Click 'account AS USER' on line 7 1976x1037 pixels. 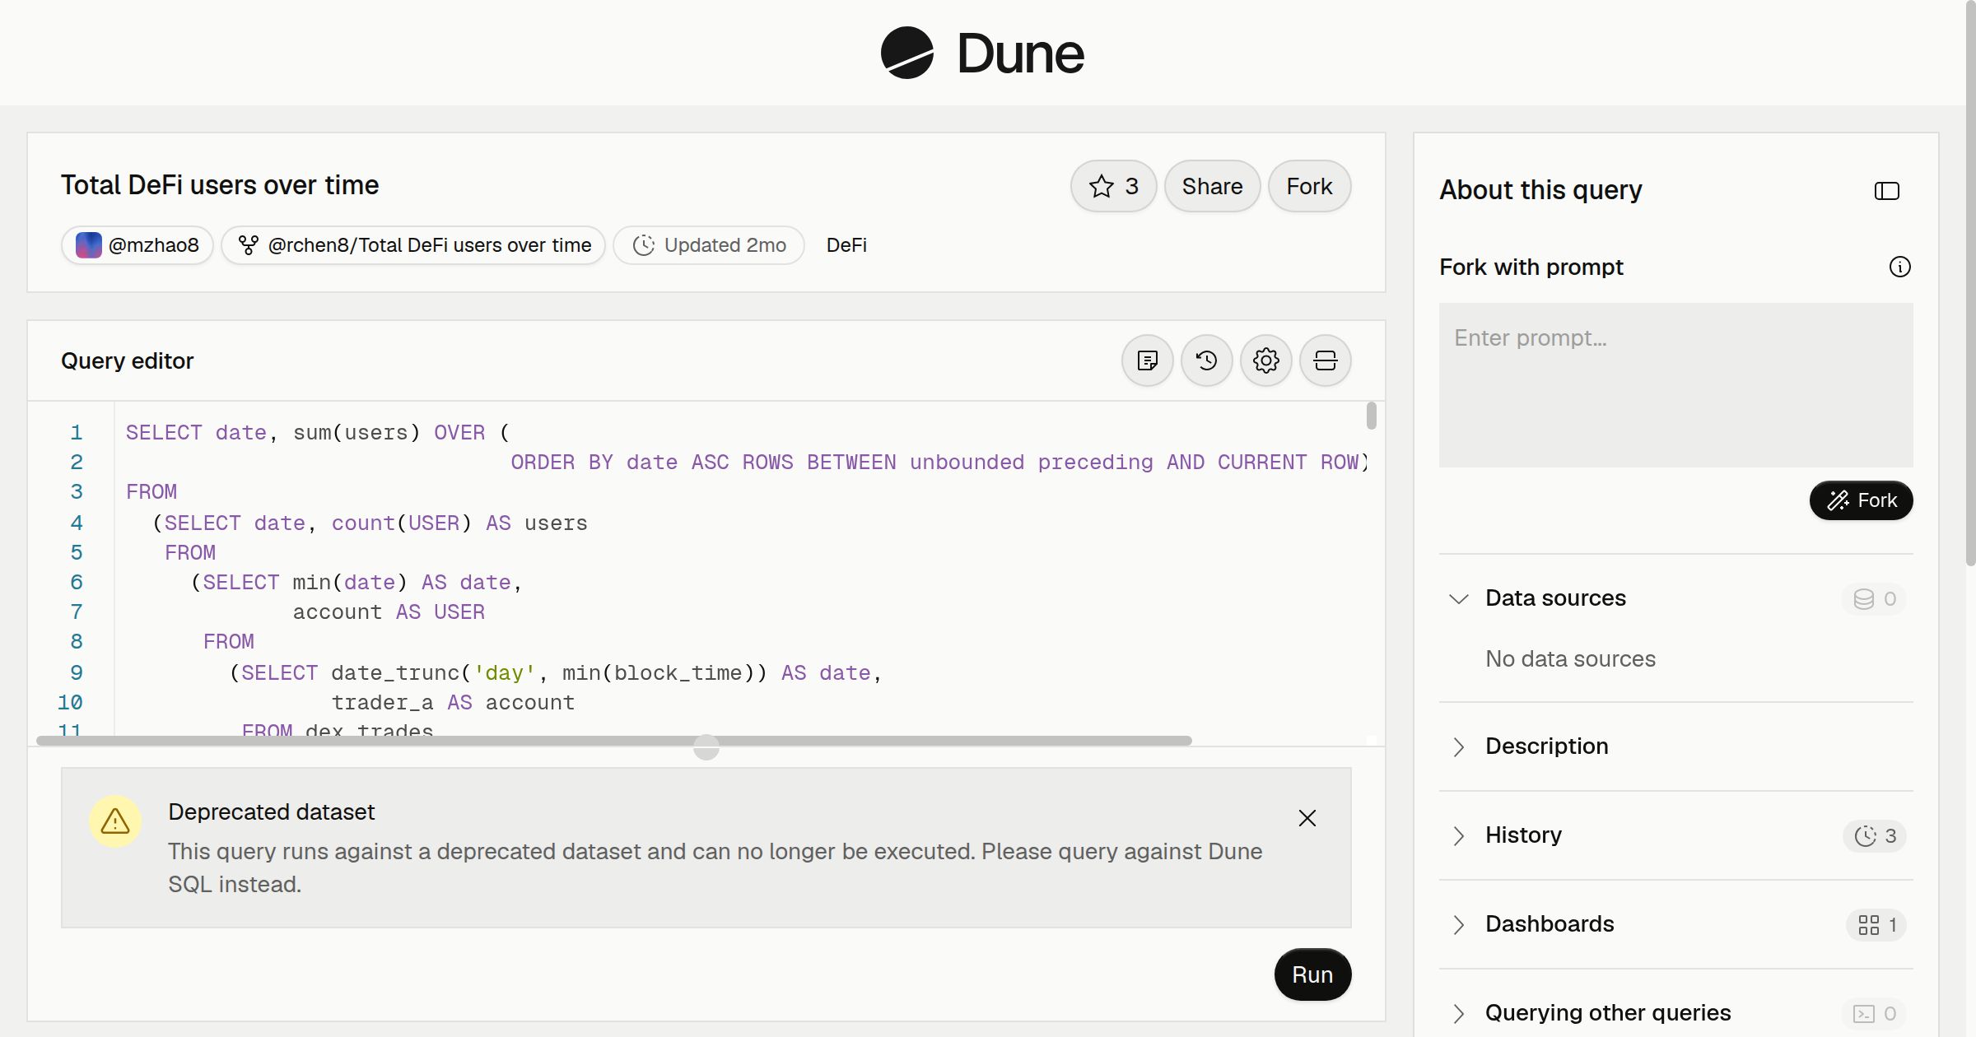389,612
